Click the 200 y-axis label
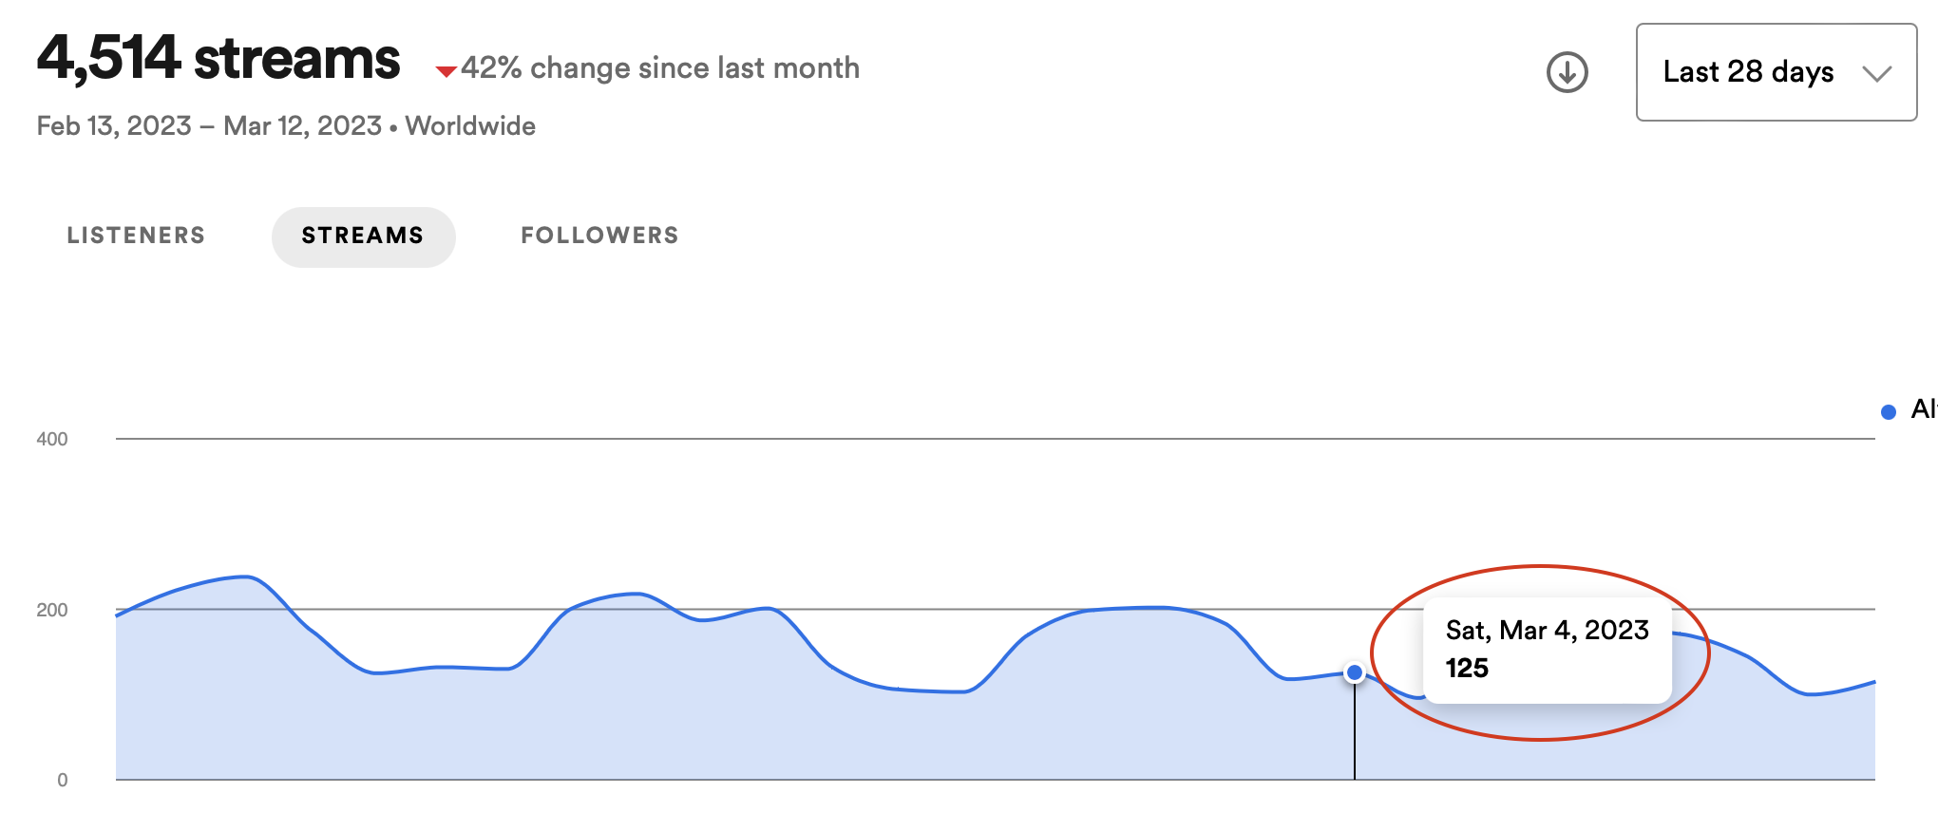This screenshot has height=813, width=1938. pos(52,610)
